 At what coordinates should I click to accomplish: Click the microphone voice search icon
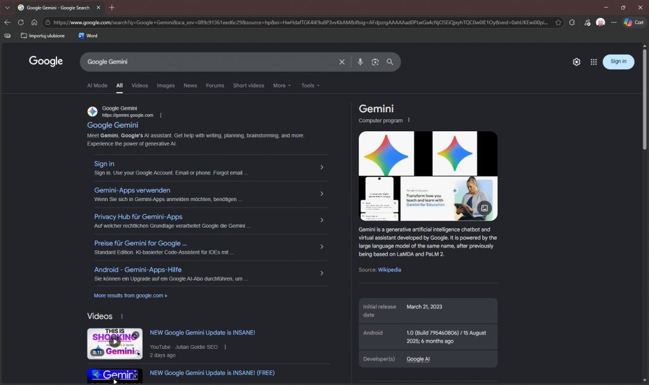pyautogui.click(x=360, y=62)
